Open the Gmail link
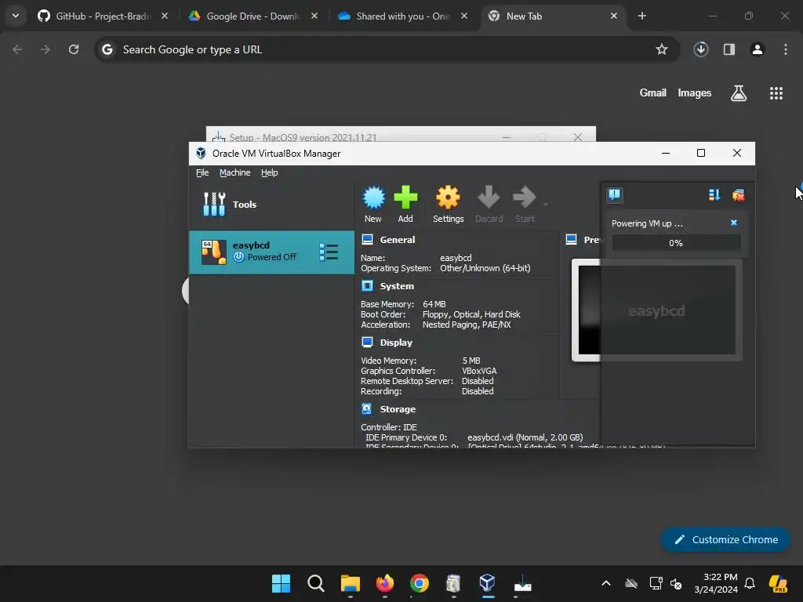Image resolution: width=803 pixels, height=602 pixels. (x=653, y=93)
